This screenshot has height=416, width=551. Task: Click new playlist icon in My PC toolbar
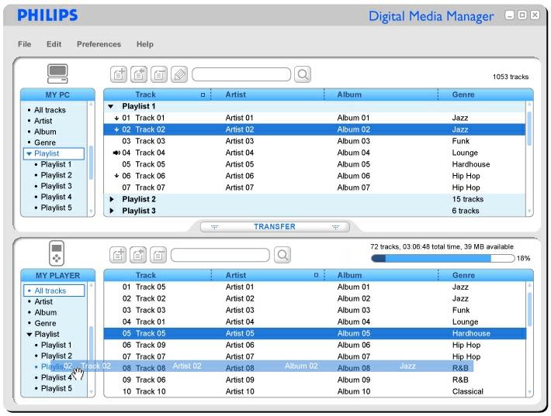click(119, 74)
